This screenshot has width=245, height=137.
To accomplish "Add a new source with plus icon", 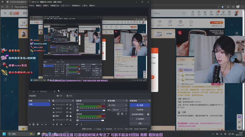I will pyautogui.click(x=53, y=125).
